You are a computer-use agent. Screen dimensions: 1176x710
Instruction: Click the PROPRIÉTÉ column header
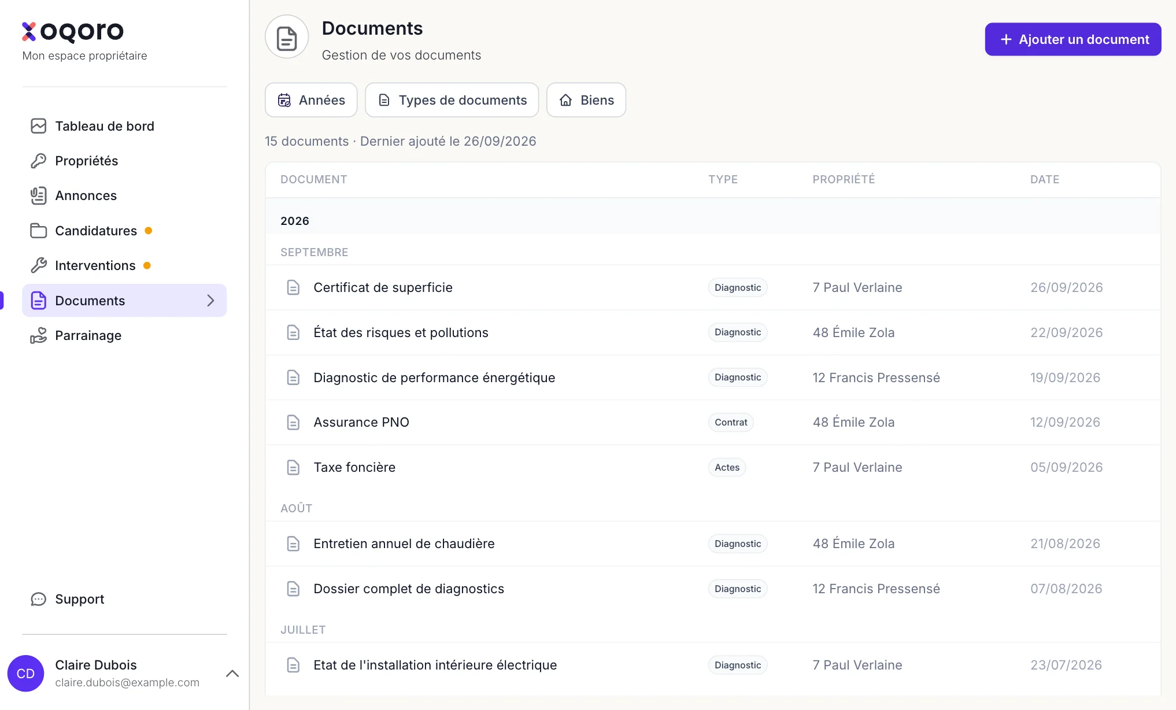844,179
